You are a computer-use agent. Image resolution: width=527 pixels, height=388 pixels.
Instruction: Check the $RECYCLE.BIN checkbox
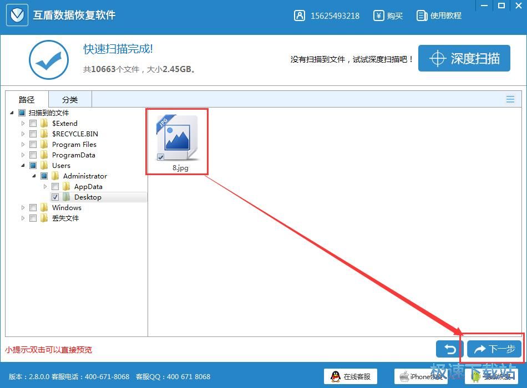point(33,134)
